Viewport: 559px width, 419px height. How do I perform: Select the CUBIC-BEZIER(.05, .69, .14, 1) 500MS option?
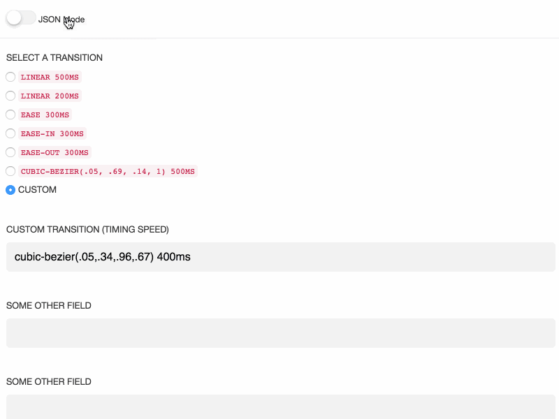tap(10, 171)
